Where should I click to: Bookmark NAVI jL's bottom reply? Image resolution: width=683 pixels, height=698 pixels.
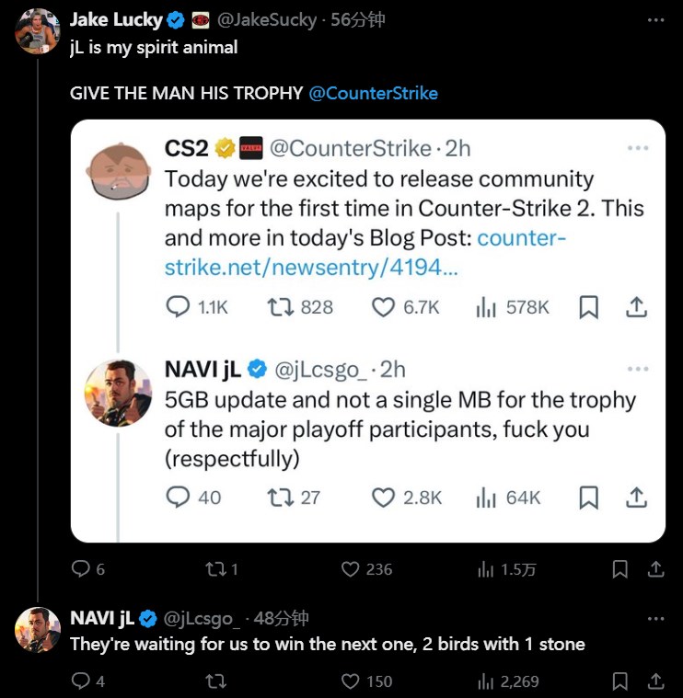click(x=620, y=681)
